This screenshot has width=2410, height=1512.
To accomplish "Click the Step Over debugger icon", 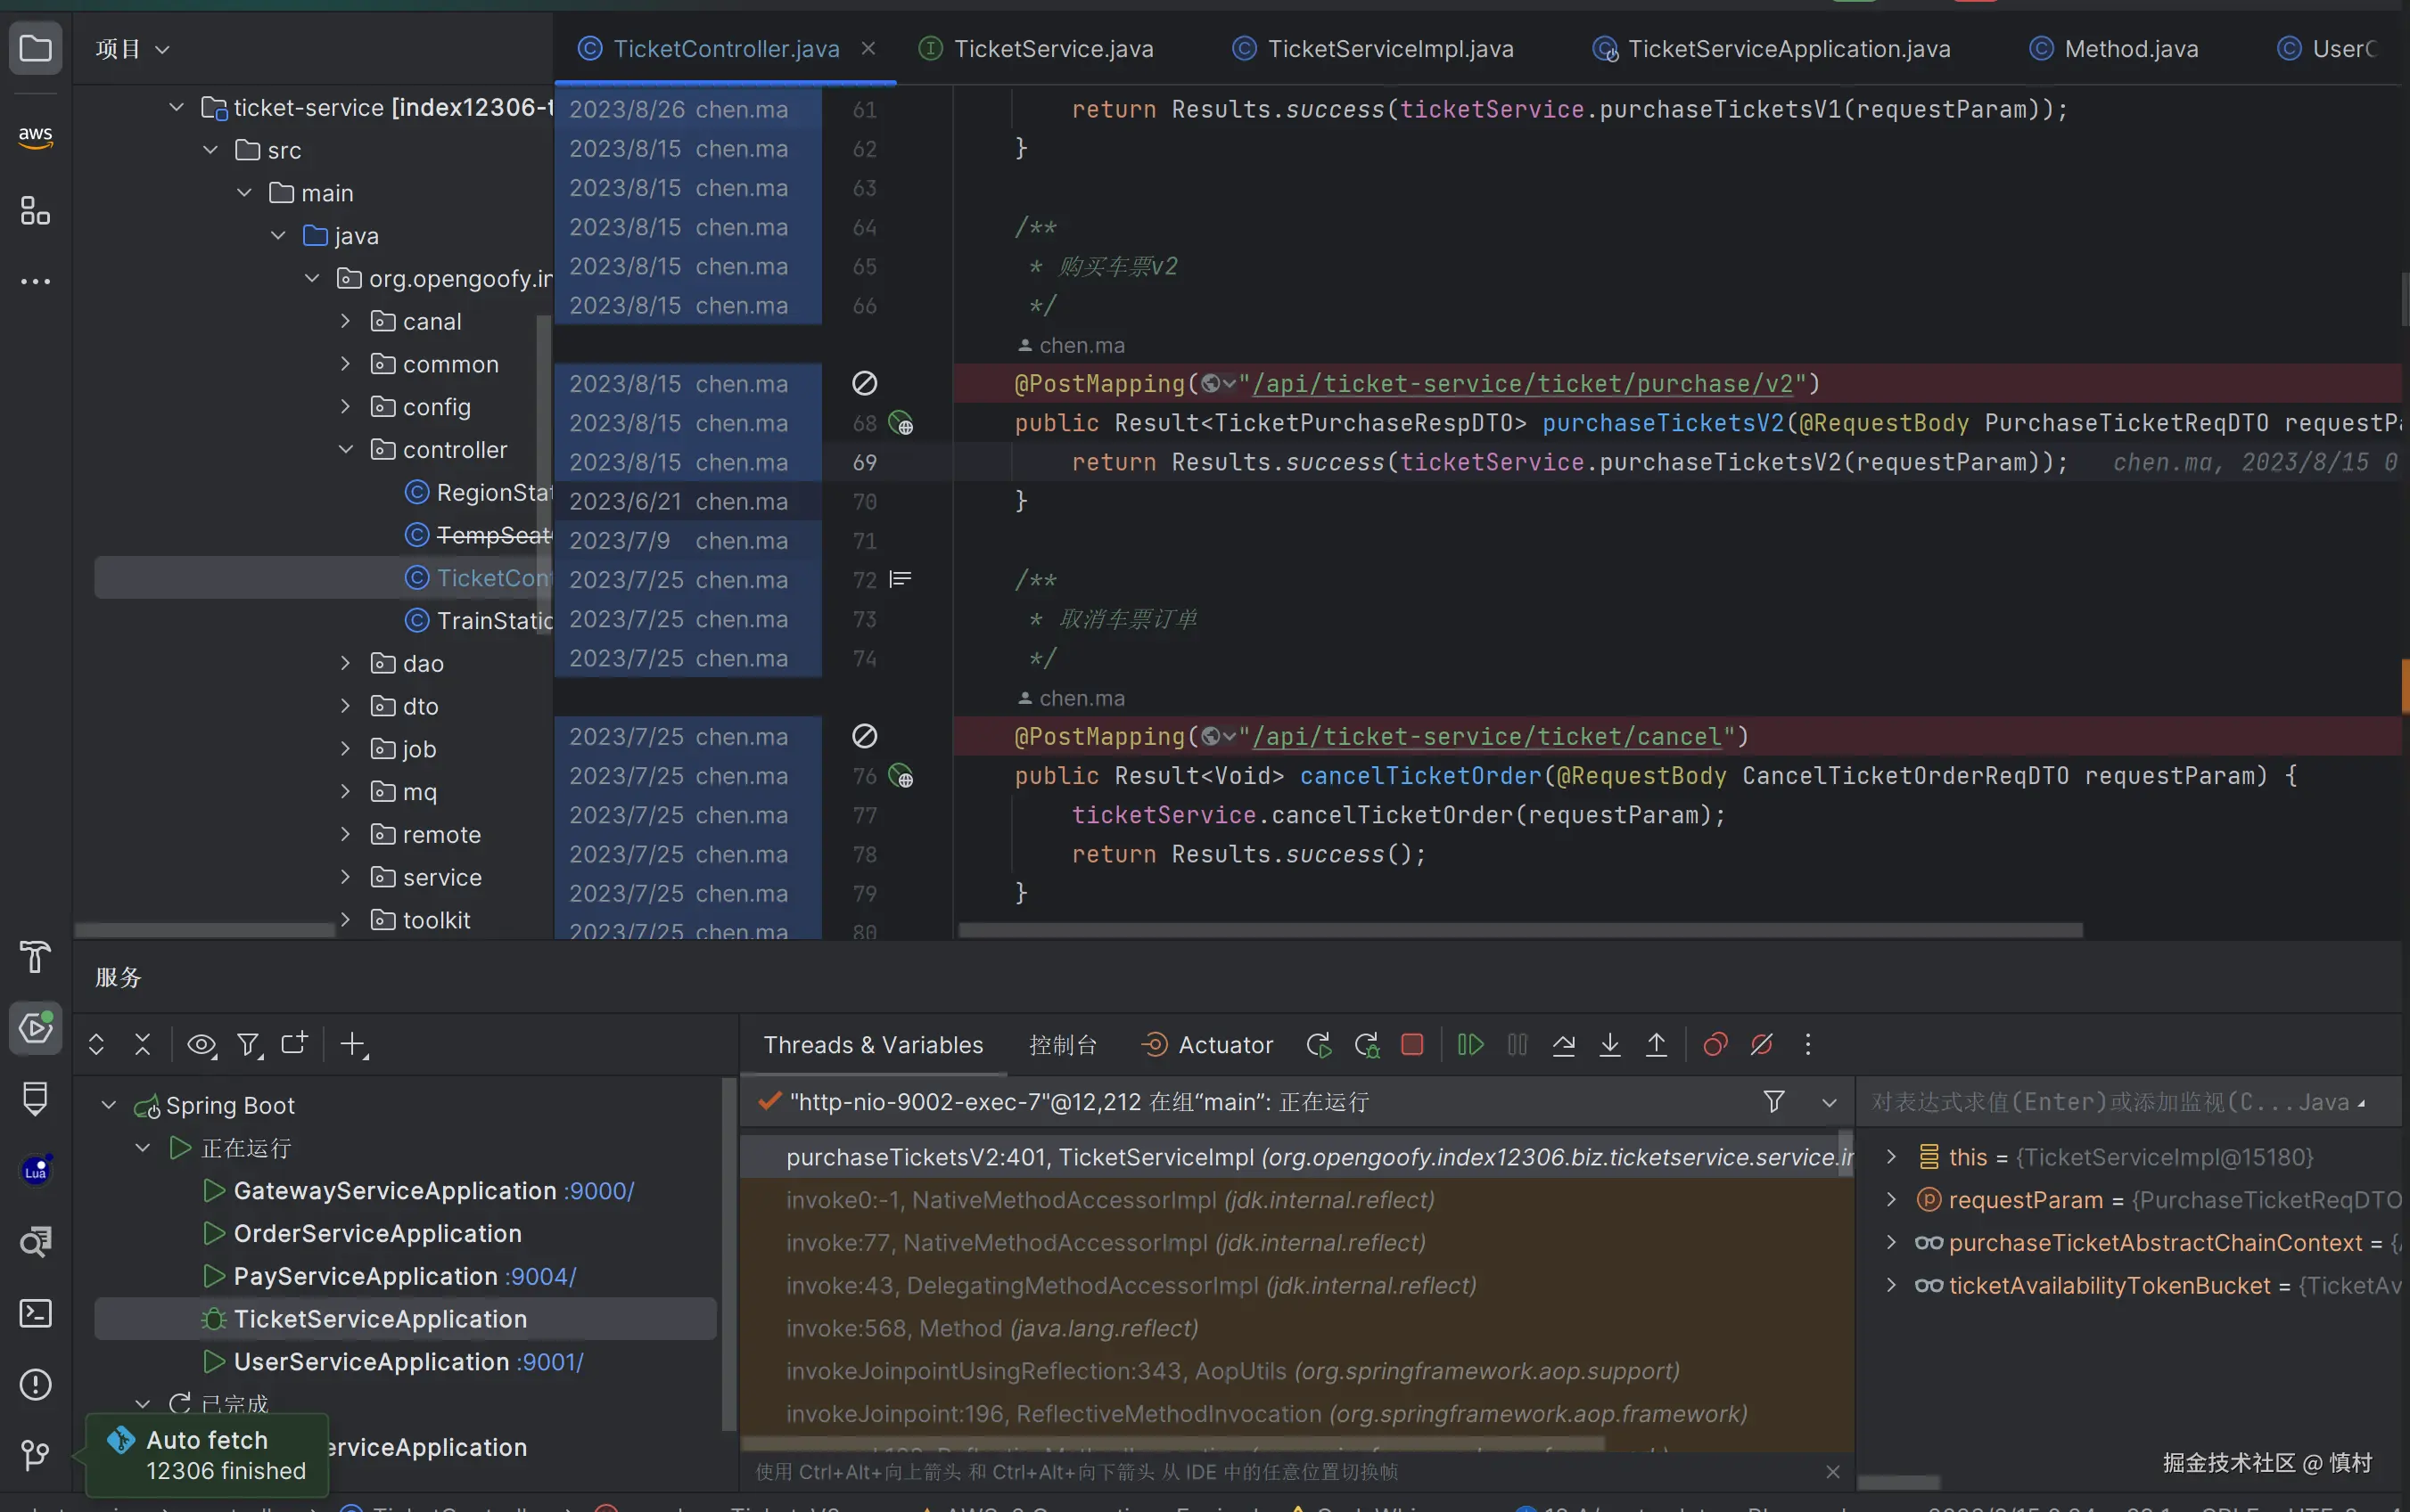I will (x=1563, y=1045).
